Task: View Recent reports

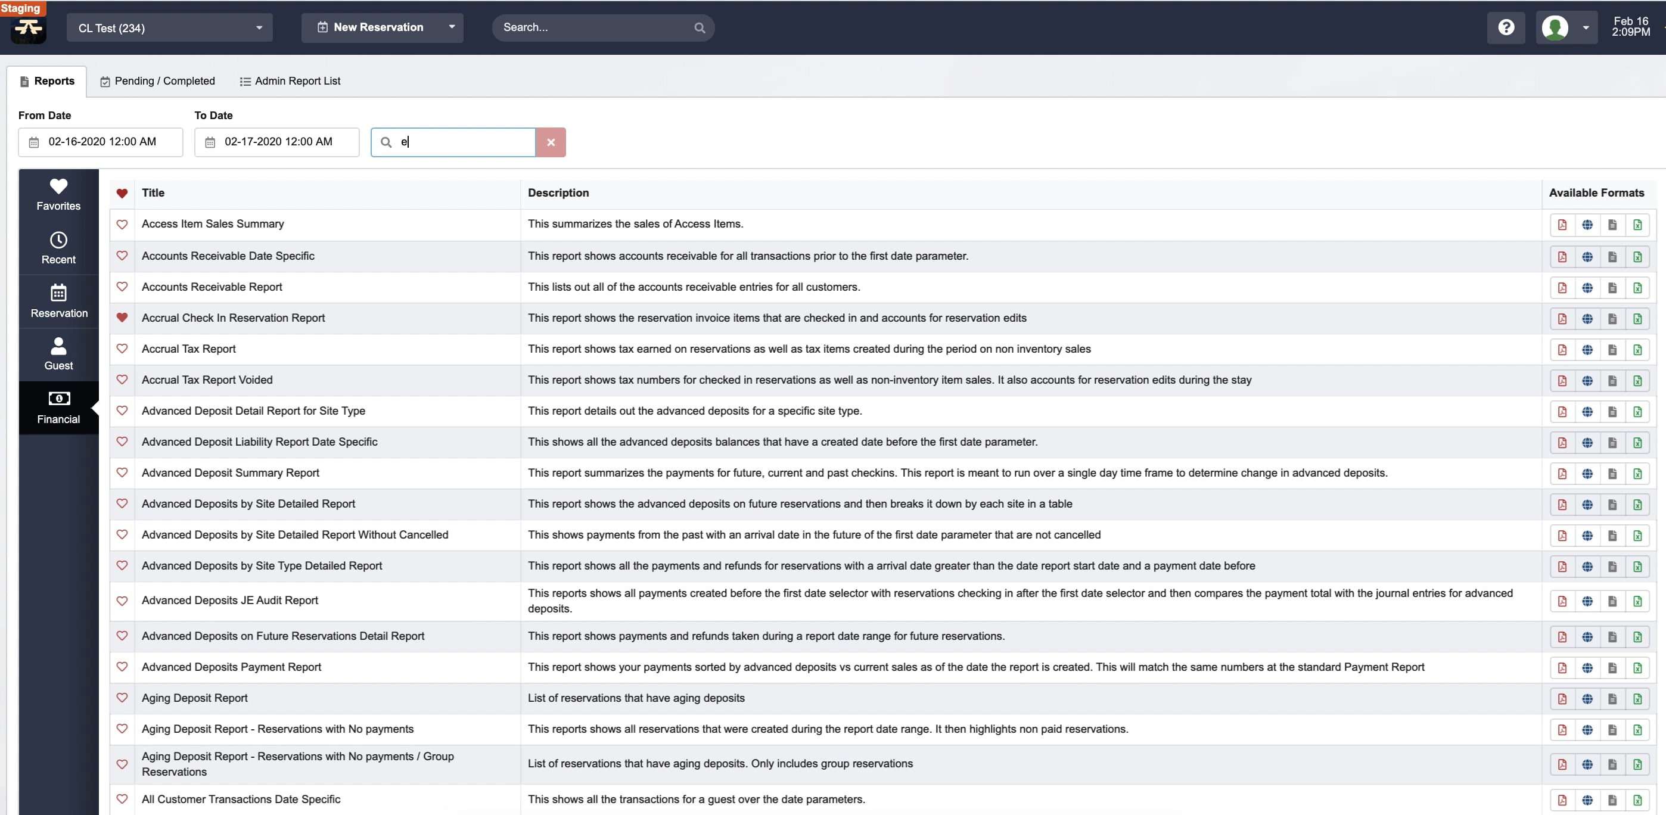Action: (x=58, y=247)
